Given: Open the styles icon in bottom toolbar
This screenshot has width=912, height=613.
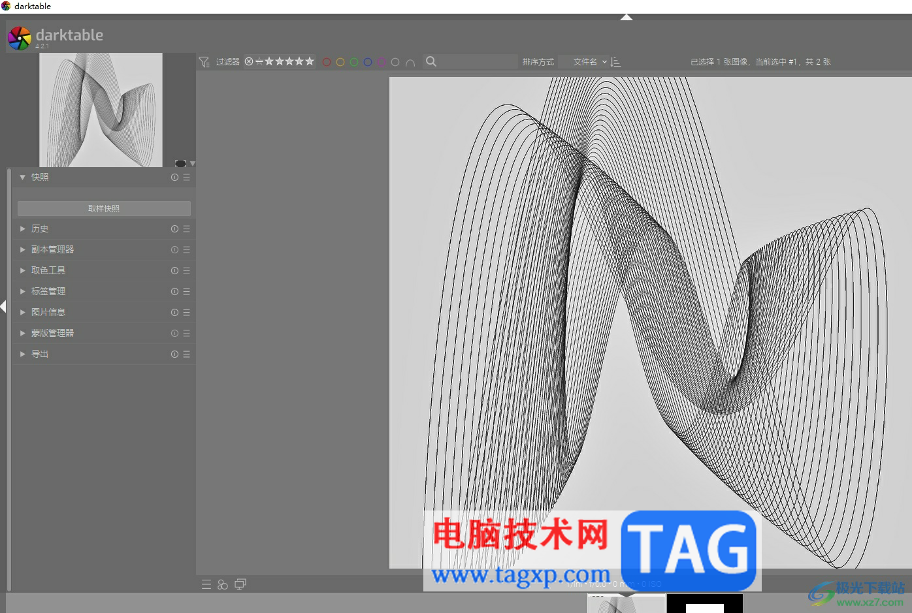Looking at the screenshot, I should tap(223, 584).
